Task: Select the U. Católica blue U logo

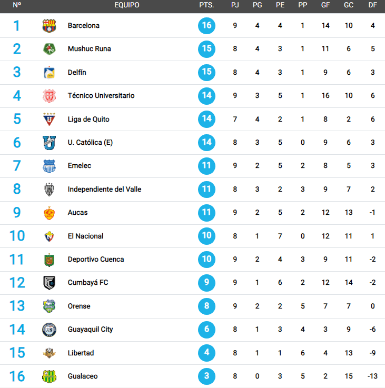Action: [x=50, y=143]
